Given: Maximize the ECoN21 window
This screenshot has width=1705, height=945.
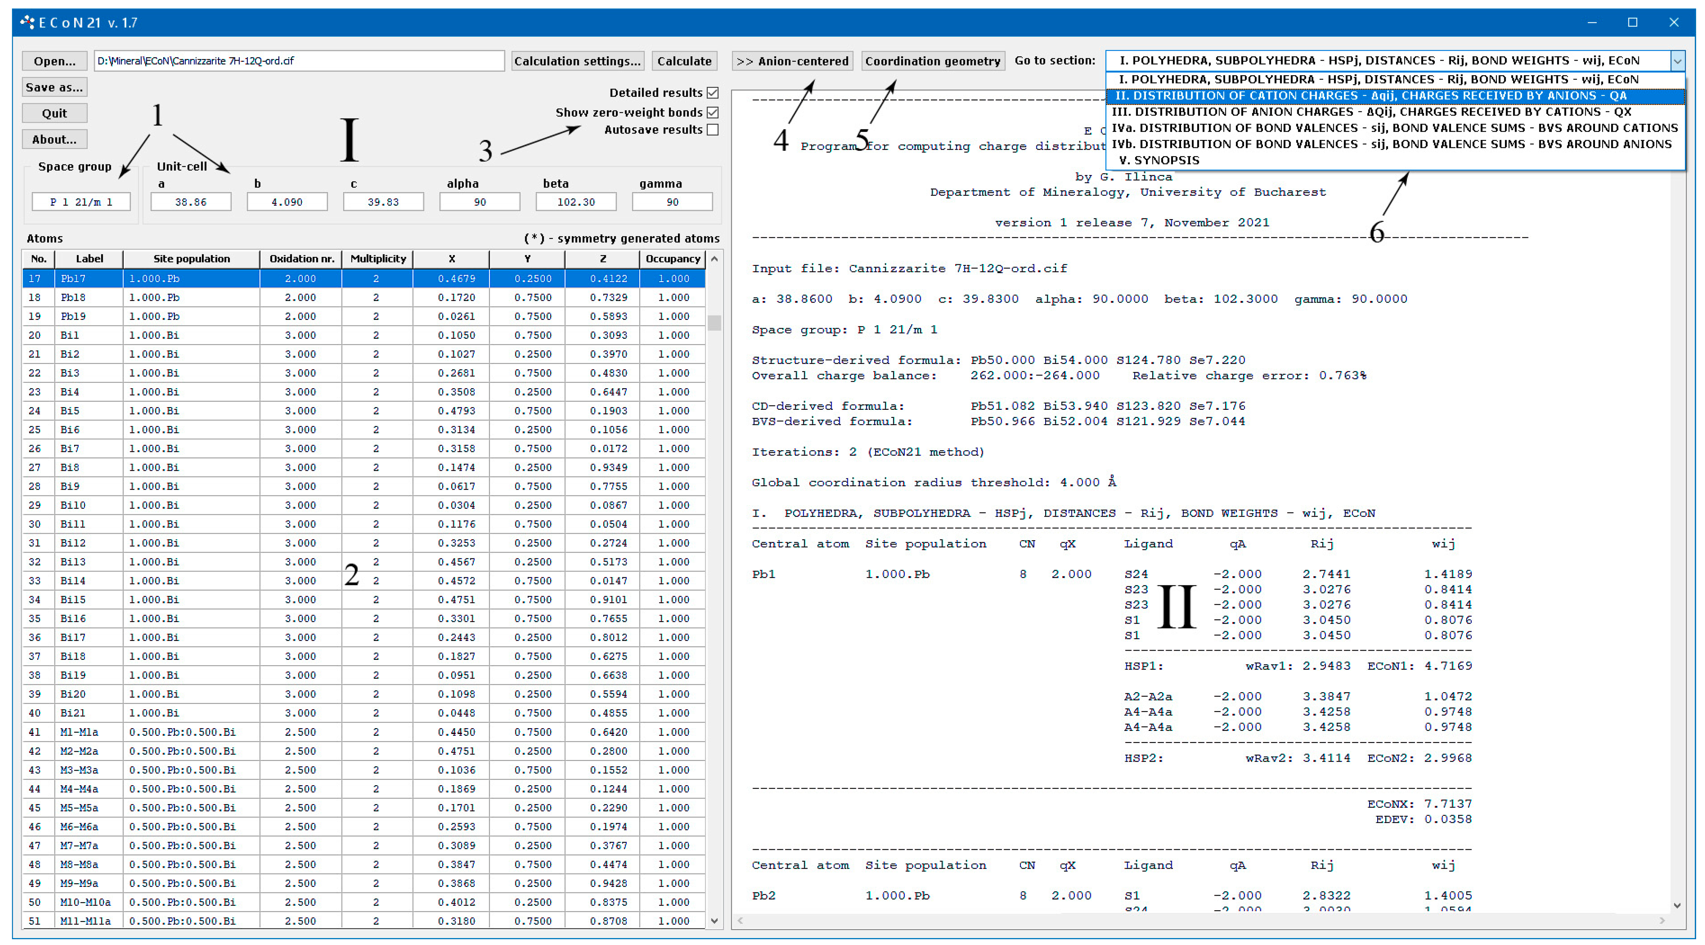Looking at the screenshot, I should tap(1633, 22).
